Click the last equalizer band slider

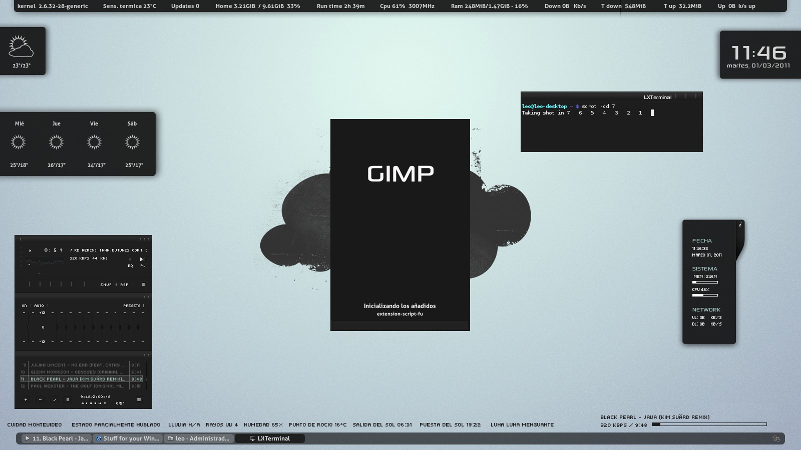tap(138, 327)
